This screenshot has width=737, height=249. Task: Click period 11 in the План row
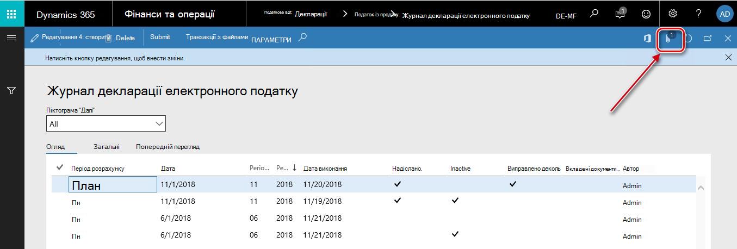[x=253, y=184]
